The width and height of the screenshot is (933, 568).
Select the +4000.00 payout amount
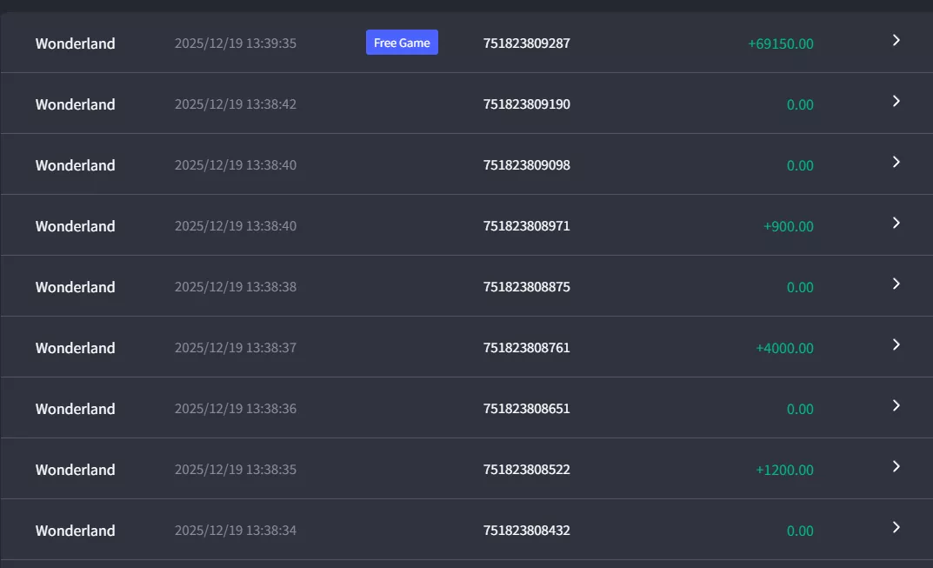(784, 348)
